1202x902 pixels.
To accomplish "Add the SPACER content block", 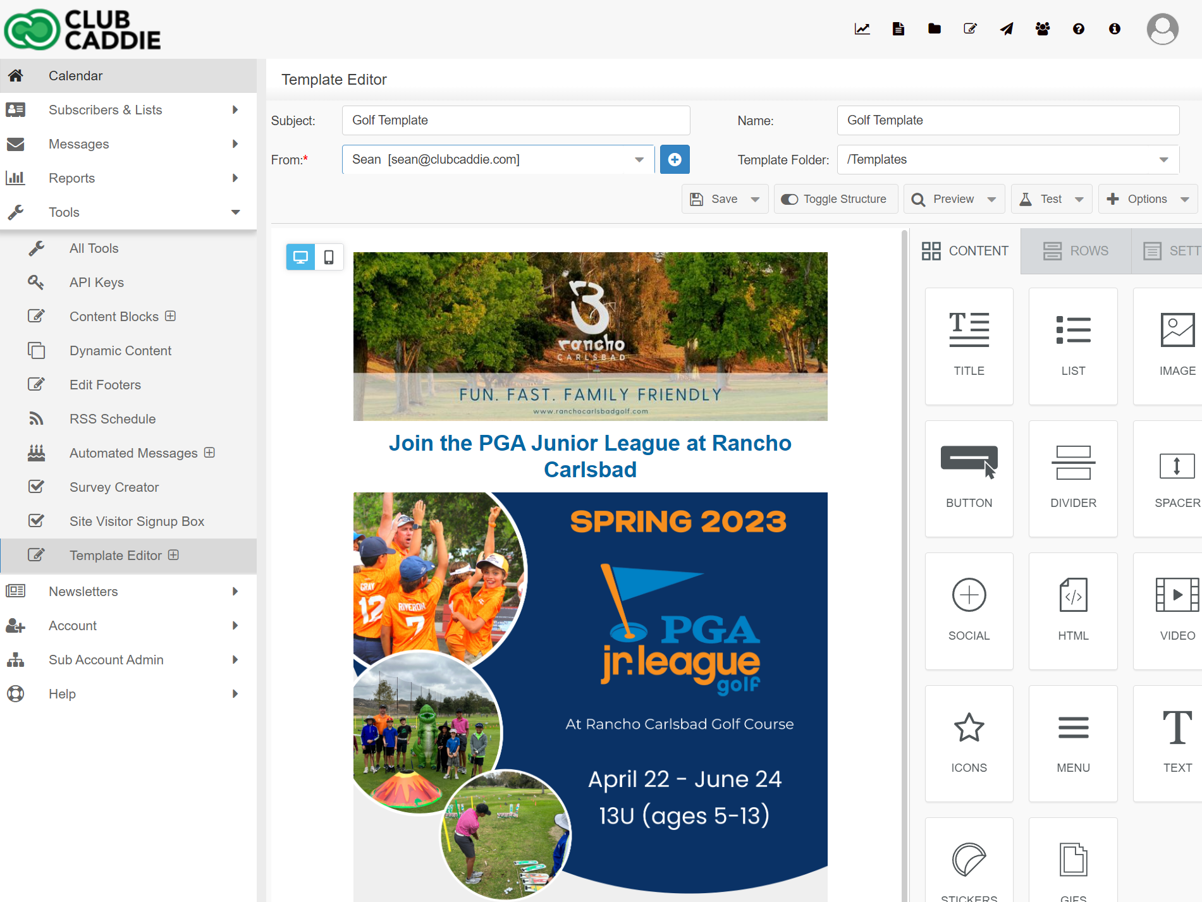I will coord(1168,478).
